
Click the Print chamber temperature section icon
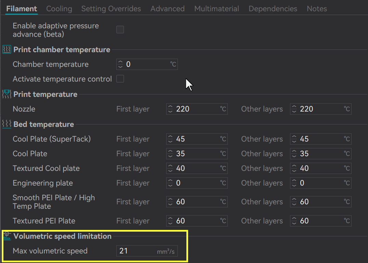pos(7,50)
